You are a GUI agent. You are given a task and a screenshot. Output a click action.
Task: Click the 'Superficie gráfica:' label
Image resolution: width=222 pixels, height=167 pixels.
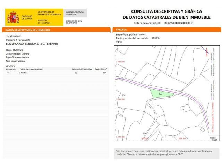pyautogui.click(x=127, y=35)
